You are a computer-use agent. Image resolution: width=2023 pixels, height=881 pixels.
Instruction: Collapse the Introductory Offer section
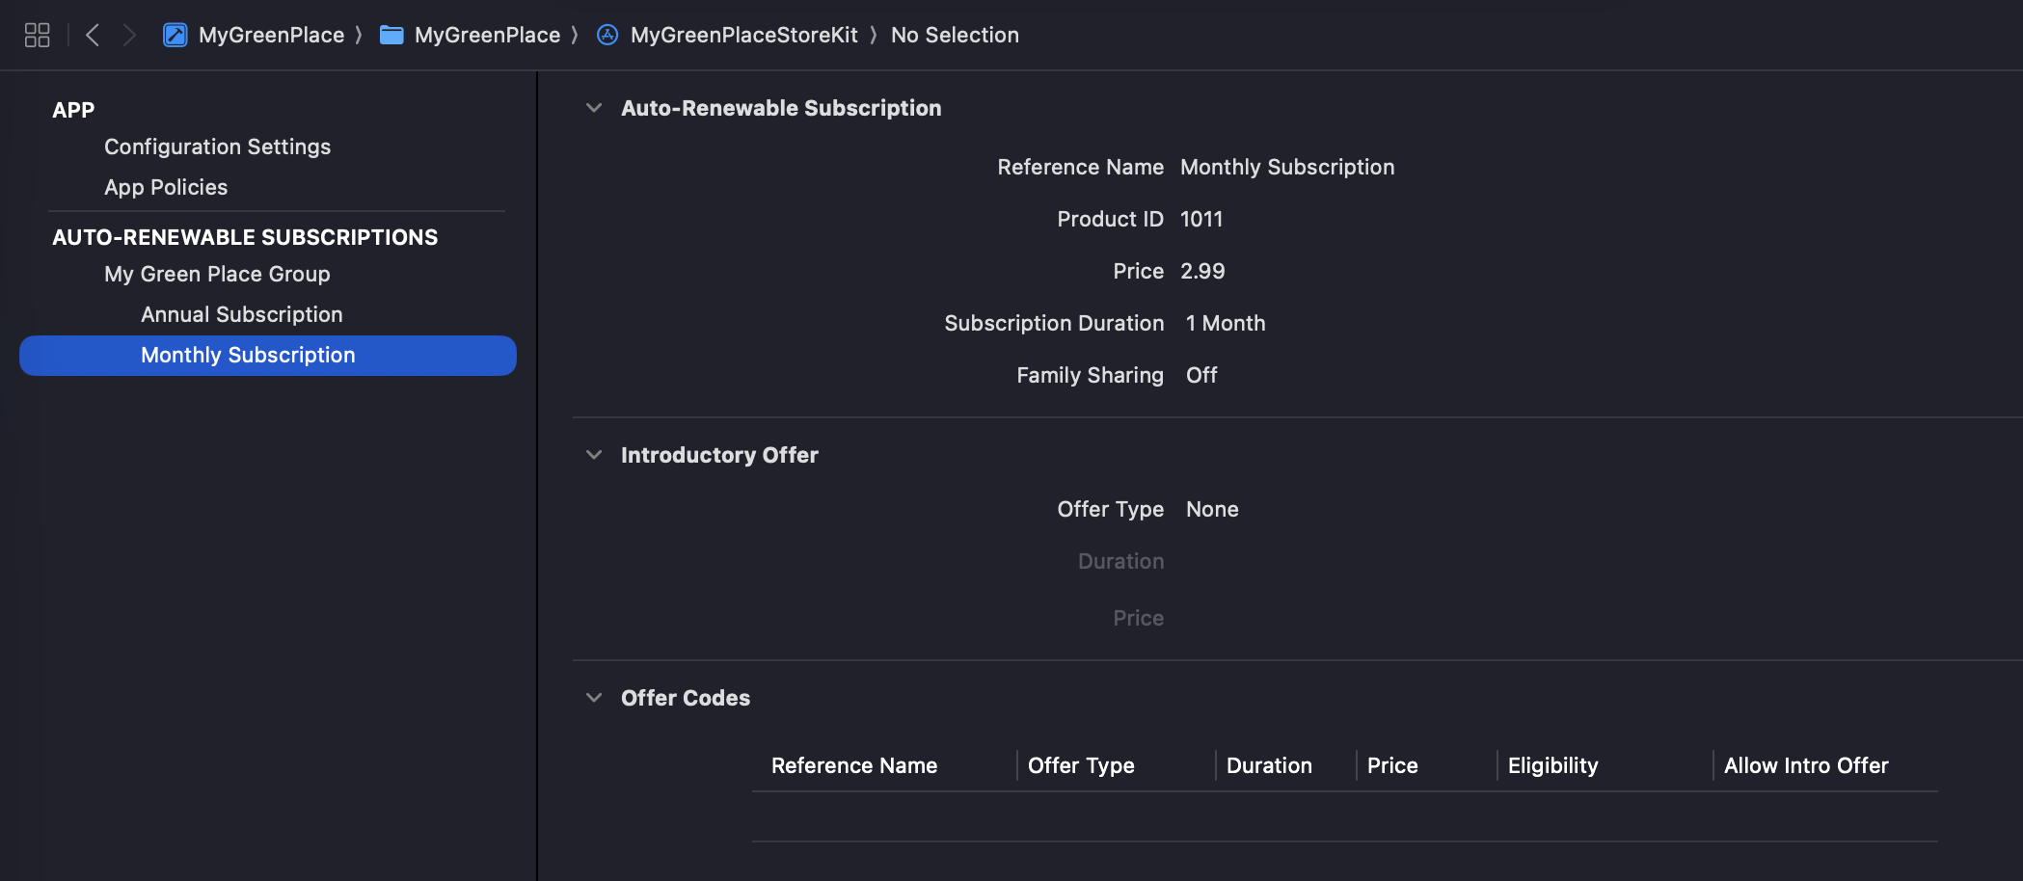click(x=593, y=455)
